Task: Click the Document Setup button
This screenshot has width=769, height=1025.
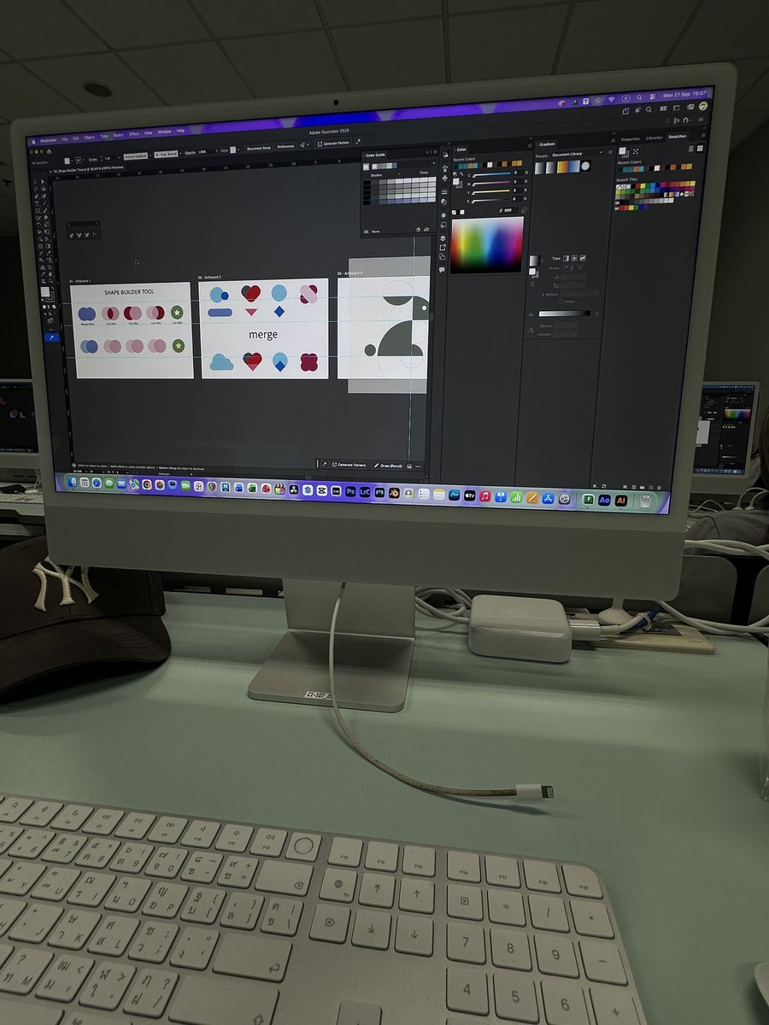Action: point(258,148)
